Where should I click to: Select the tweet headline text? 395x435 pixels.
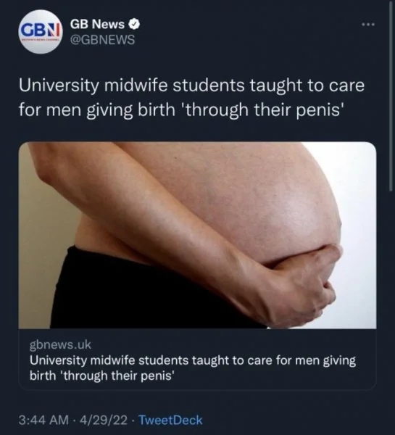191,97
